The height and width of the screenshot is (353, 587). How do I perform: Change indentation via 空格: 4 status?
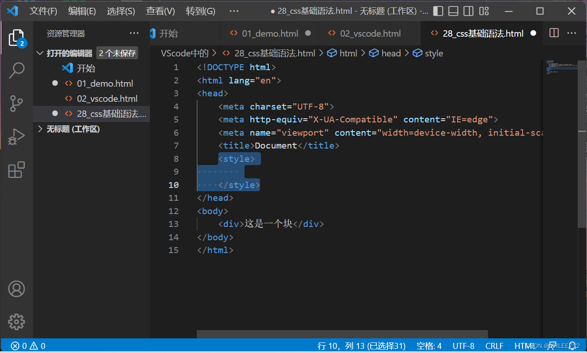tap(429, 346)
